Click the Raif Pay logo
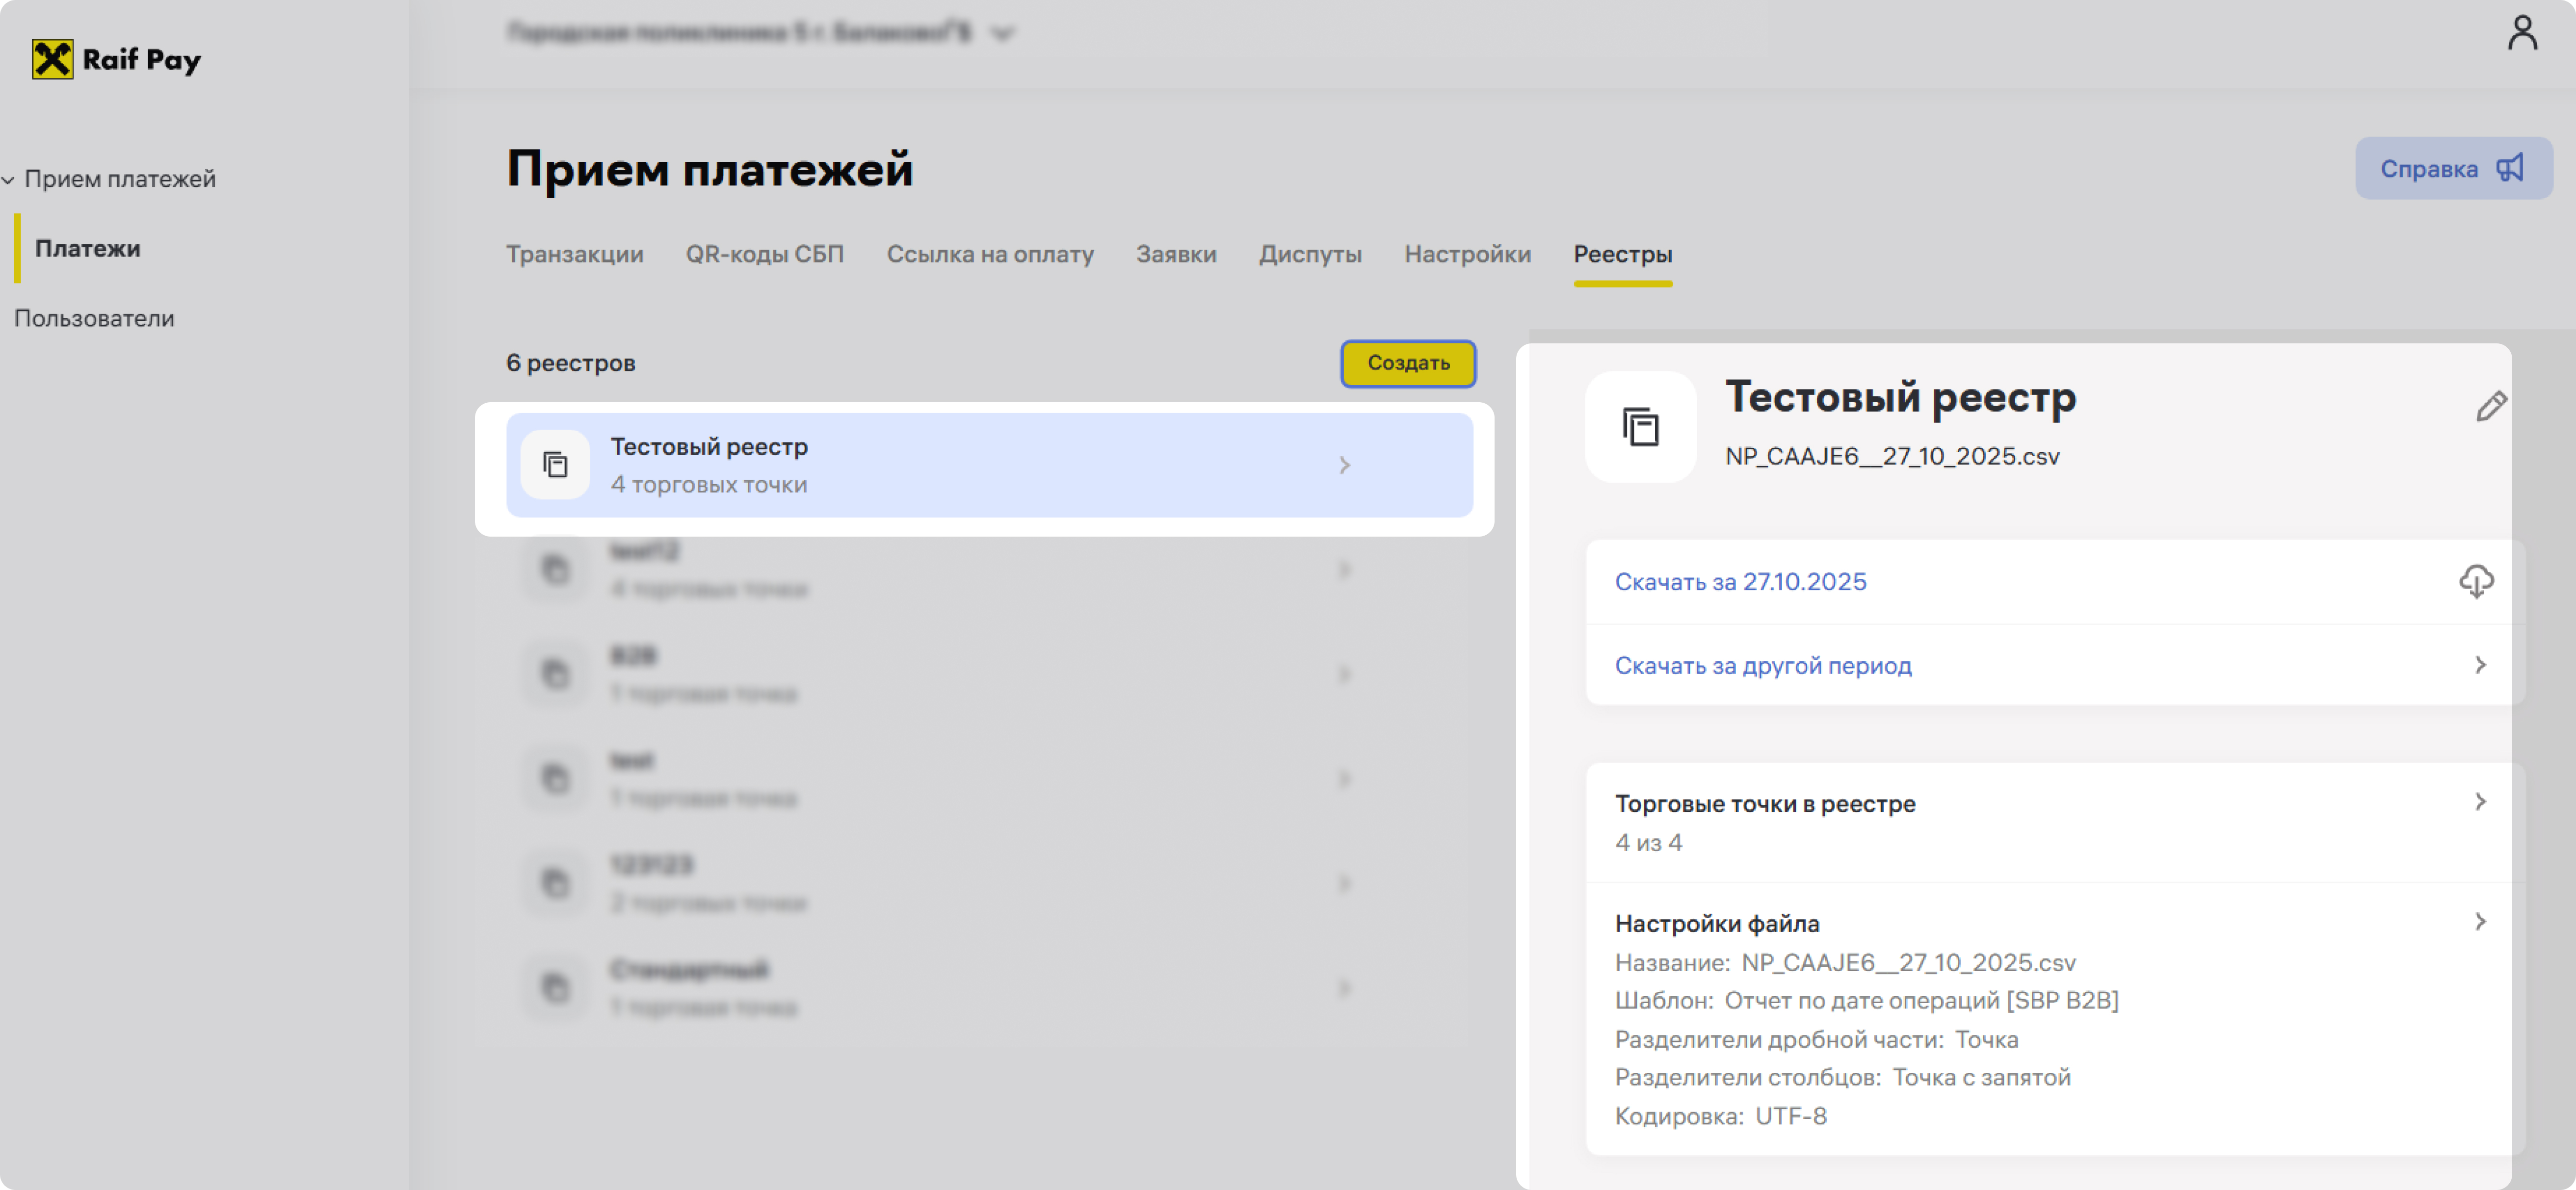 click(116, 60)
